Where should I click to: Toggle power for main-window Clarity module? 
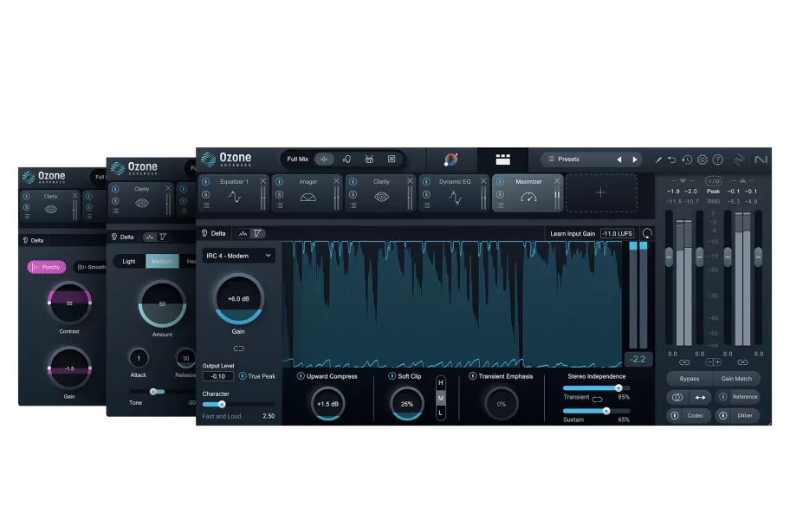pyautogui.click(x=353, y=181)
